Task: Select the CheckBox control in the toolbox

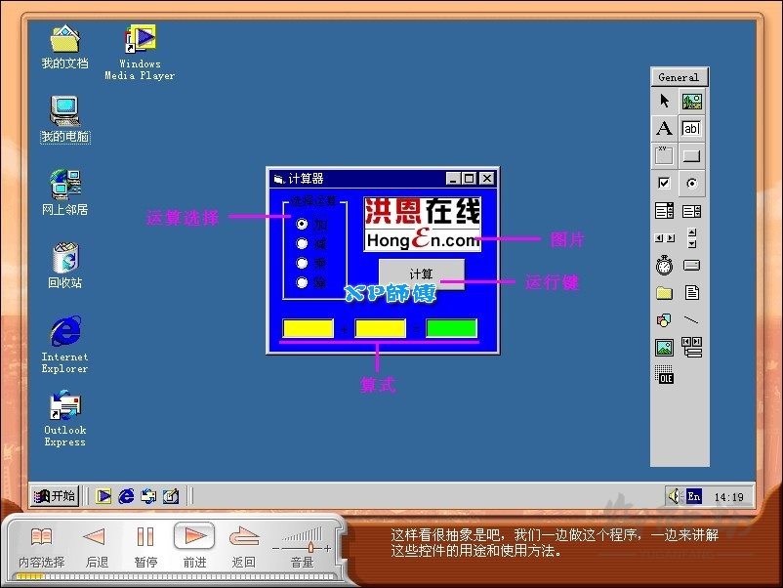Action: pos(664,184)
